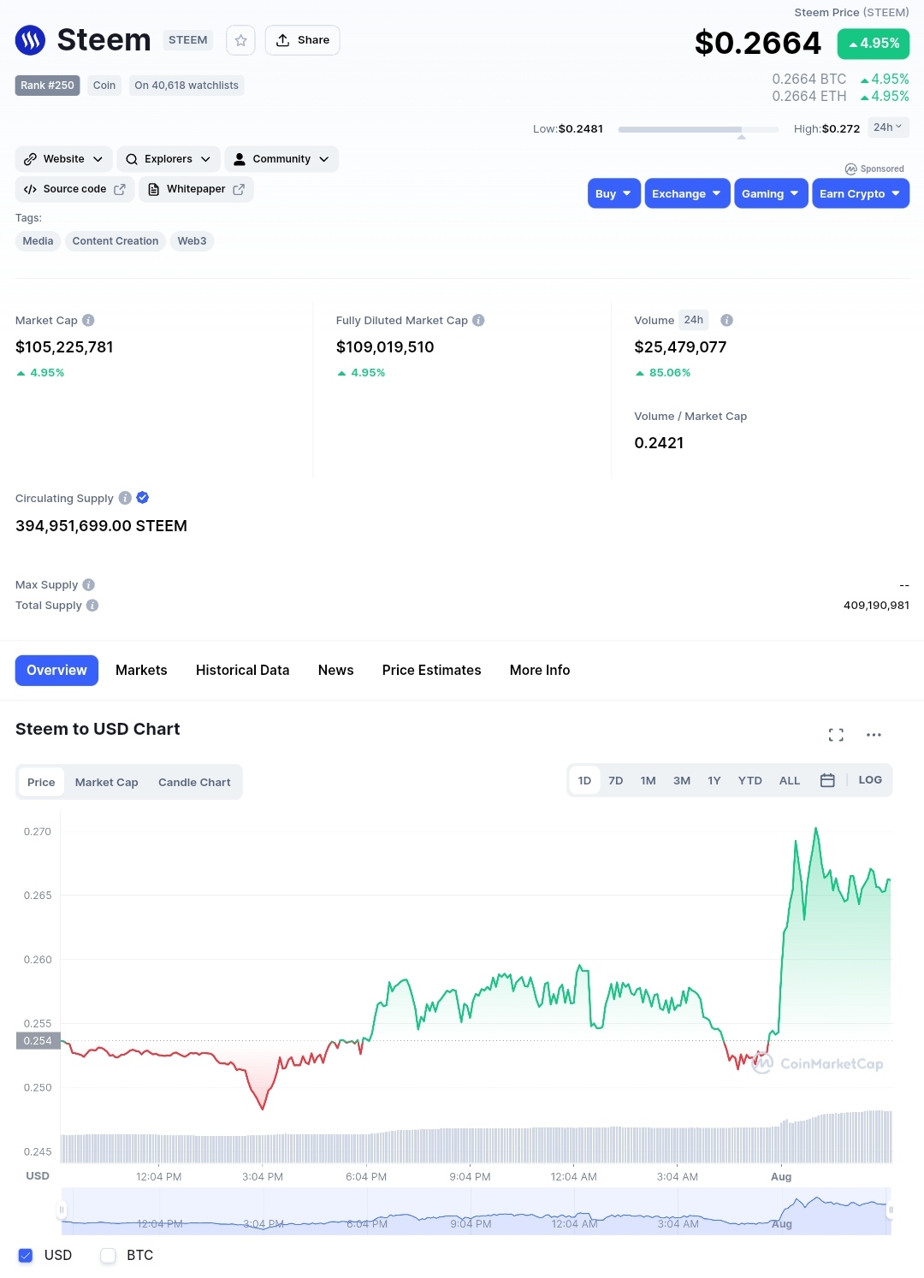Click the Fully Diluted Market Cap info icon
The height and width of the screenshot is (1278, 924).
478,321
